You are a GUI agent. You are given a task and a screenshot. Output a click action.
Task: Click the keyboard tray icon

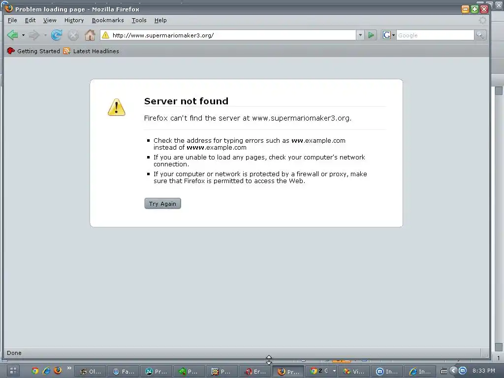coord(444,371)
